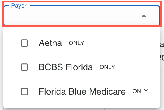Image resolution: width=164 pixels, height=110 pixels.
Task: Click blank space before the Florida Blue Medicare checkbox
Action: click(x=12, y=91)
